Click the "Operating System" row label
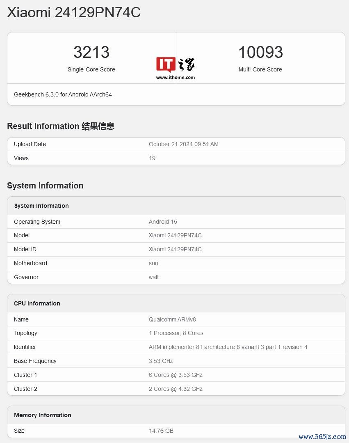Image resolution: width=349 pixels, height=443 pixels. pyautogui.click(x=37, y=222)
